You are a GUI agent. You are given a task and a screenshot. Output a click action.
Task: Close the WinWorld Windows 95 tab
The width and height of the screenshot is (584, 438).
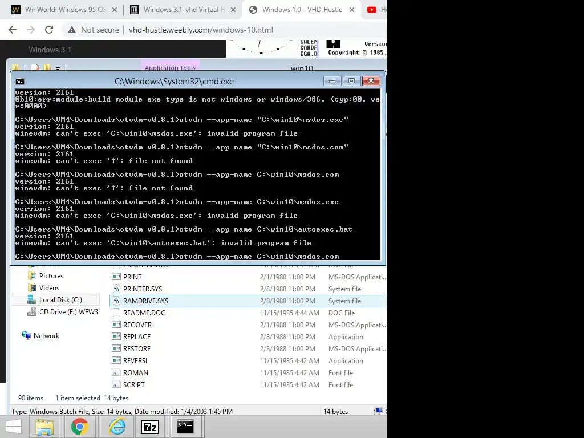(x=115, y=10)
